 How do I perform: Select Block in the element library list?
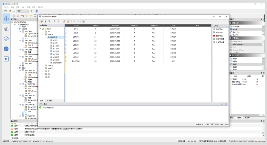point(235,29)
